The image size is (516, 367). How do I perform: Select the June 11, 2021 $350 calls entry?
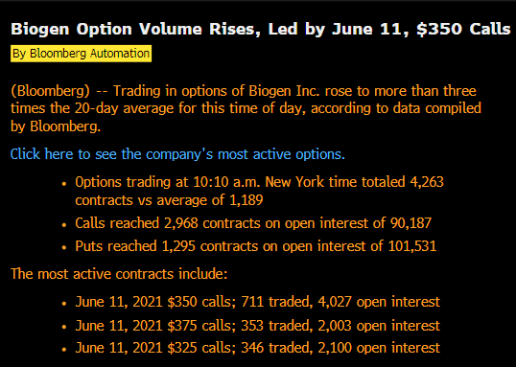[x=258, y=302]
